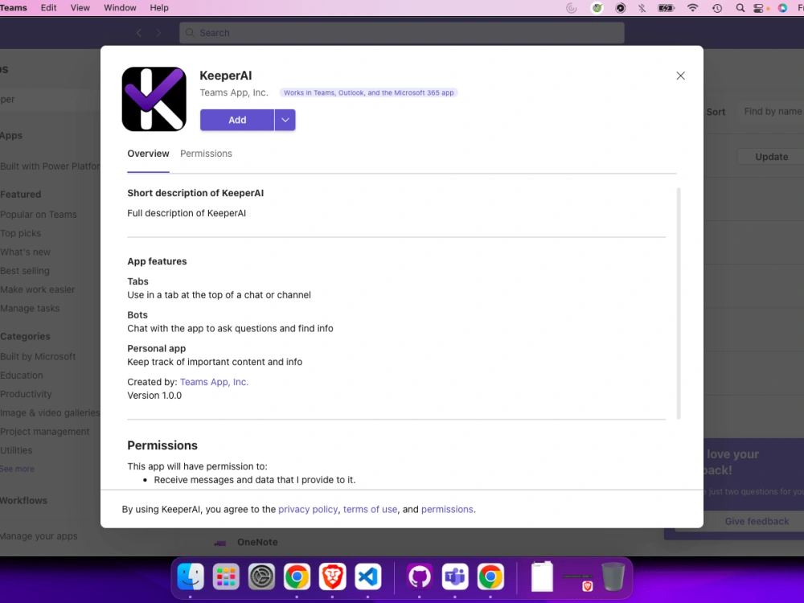The width and height of the screenshot is (804, 603).
Task: Open Manage your apps in sidebar
Action: [x=39, y=536]
